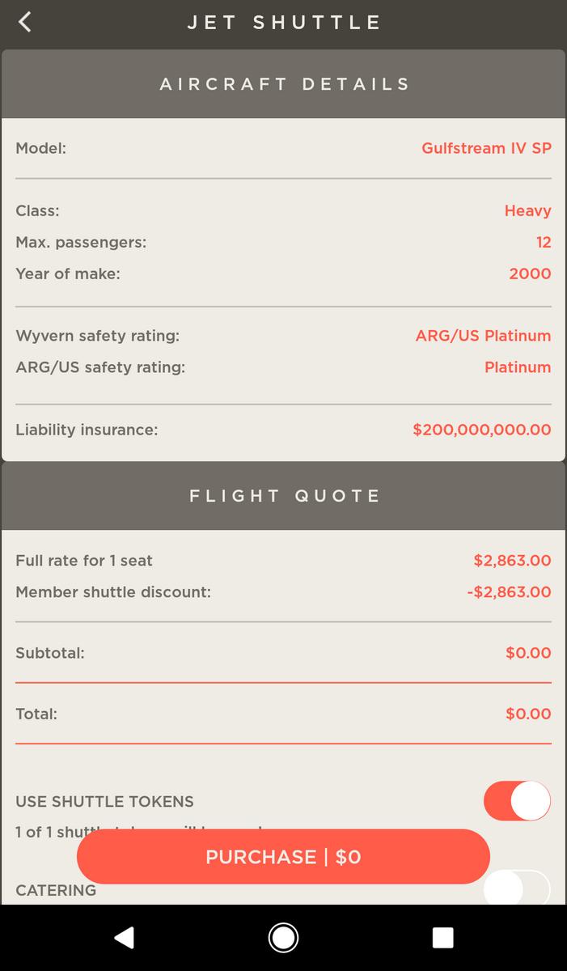Expand the Flight Quote section header
Screen dimensions: 567x971
283,495
